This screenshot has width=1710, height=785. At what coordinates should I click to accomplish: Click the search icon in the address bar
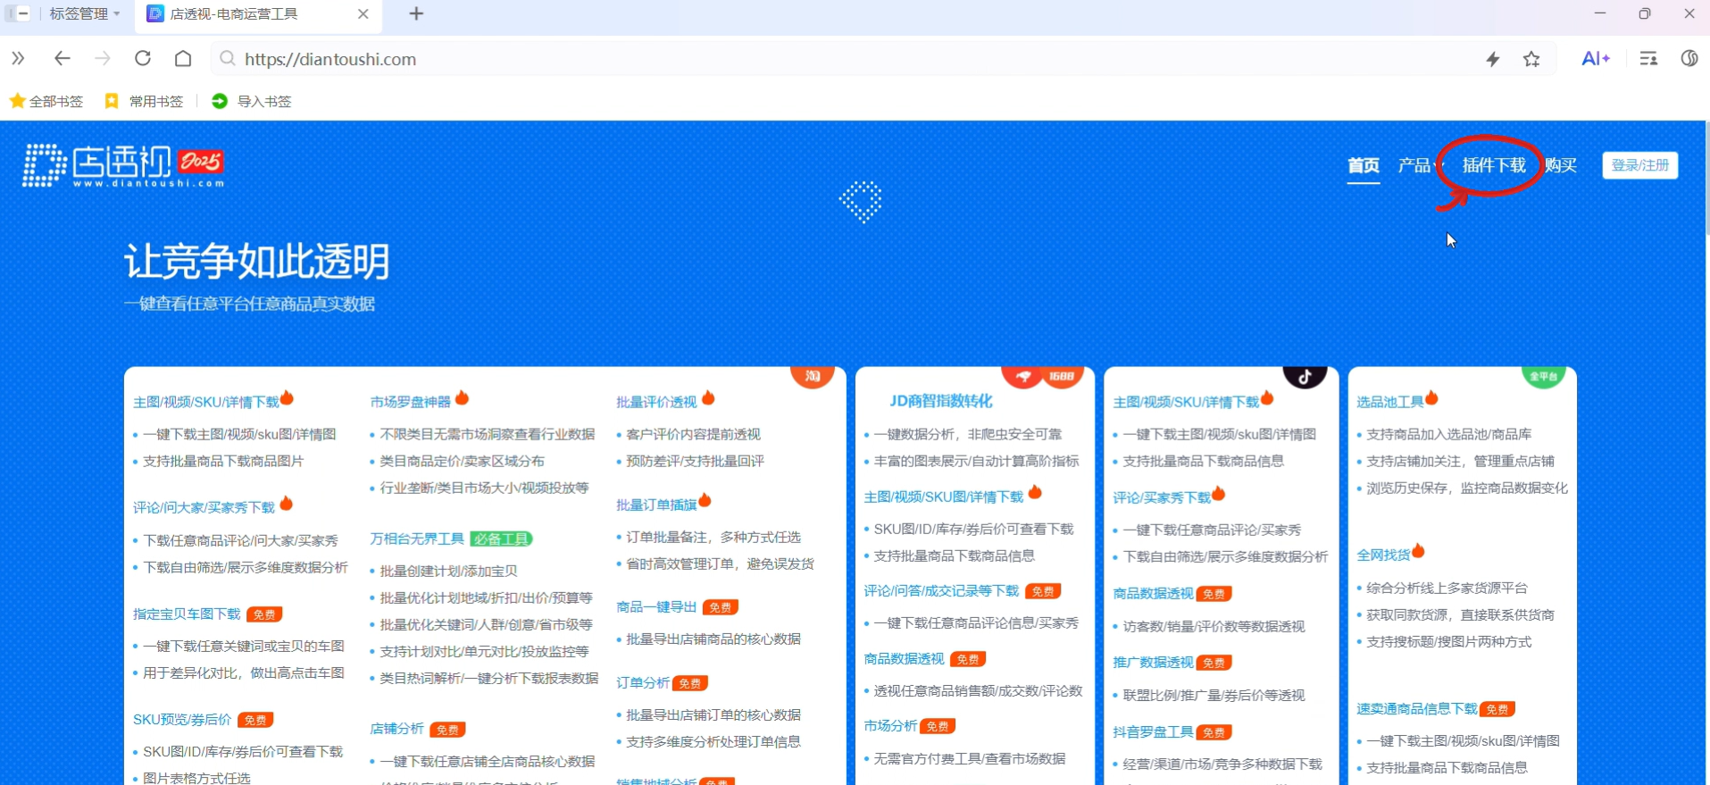click(228, 59)
